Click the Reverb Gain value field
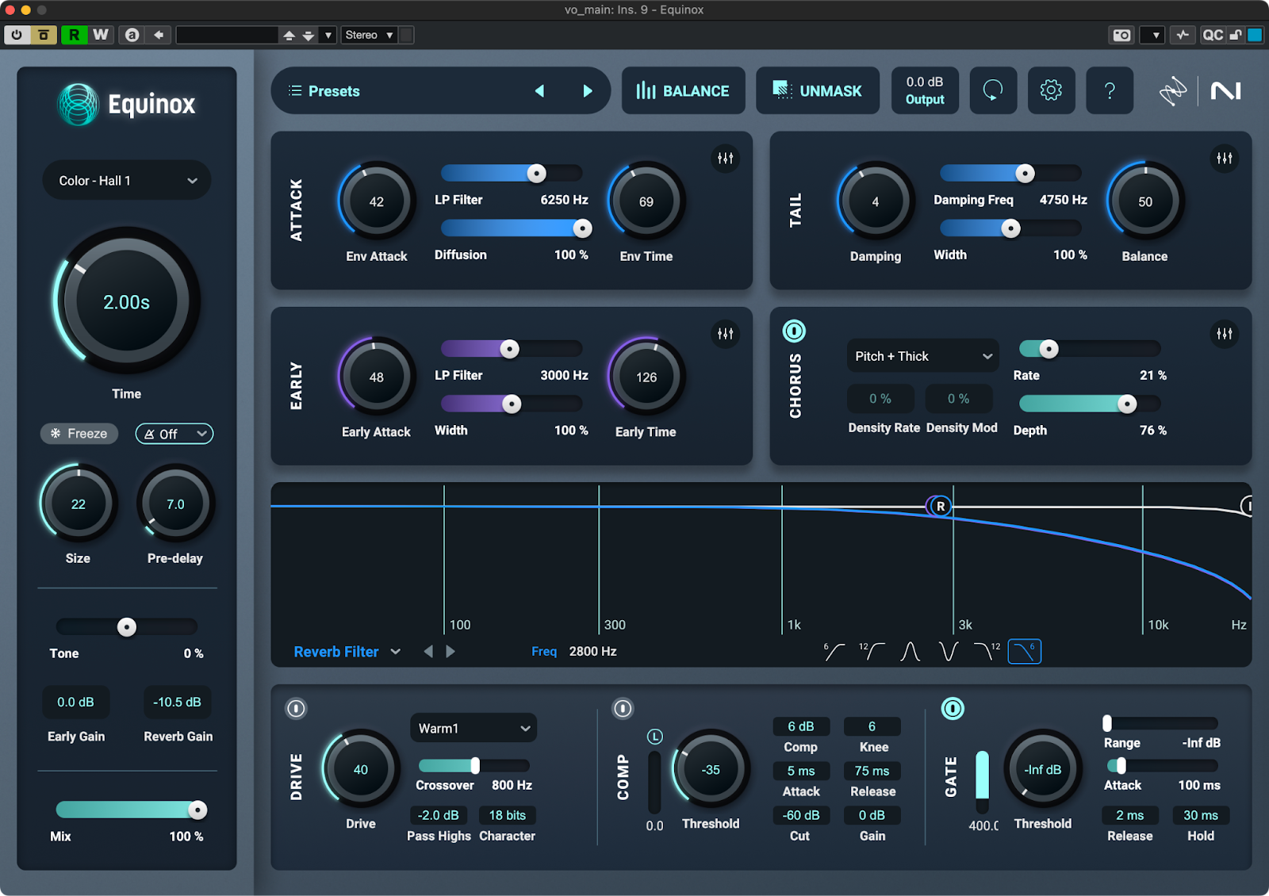 177,702
